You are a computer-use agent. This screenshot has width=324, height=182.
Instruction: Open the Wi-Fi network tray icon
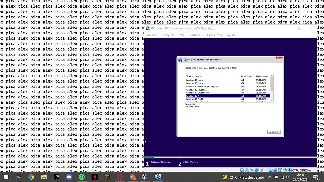click(282, 177)
